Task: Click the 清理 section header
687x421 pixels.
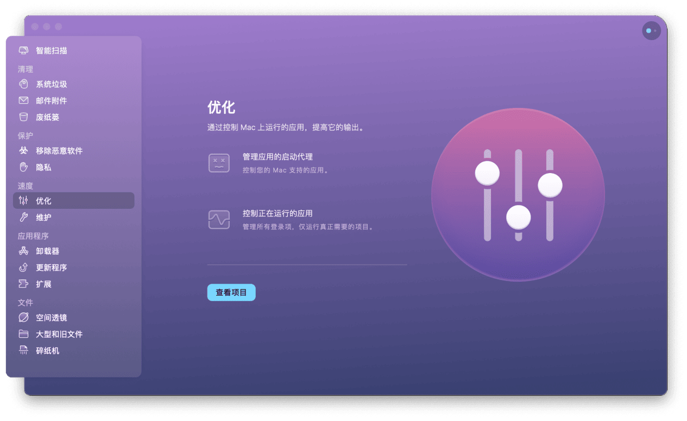Action: [26, 69]
